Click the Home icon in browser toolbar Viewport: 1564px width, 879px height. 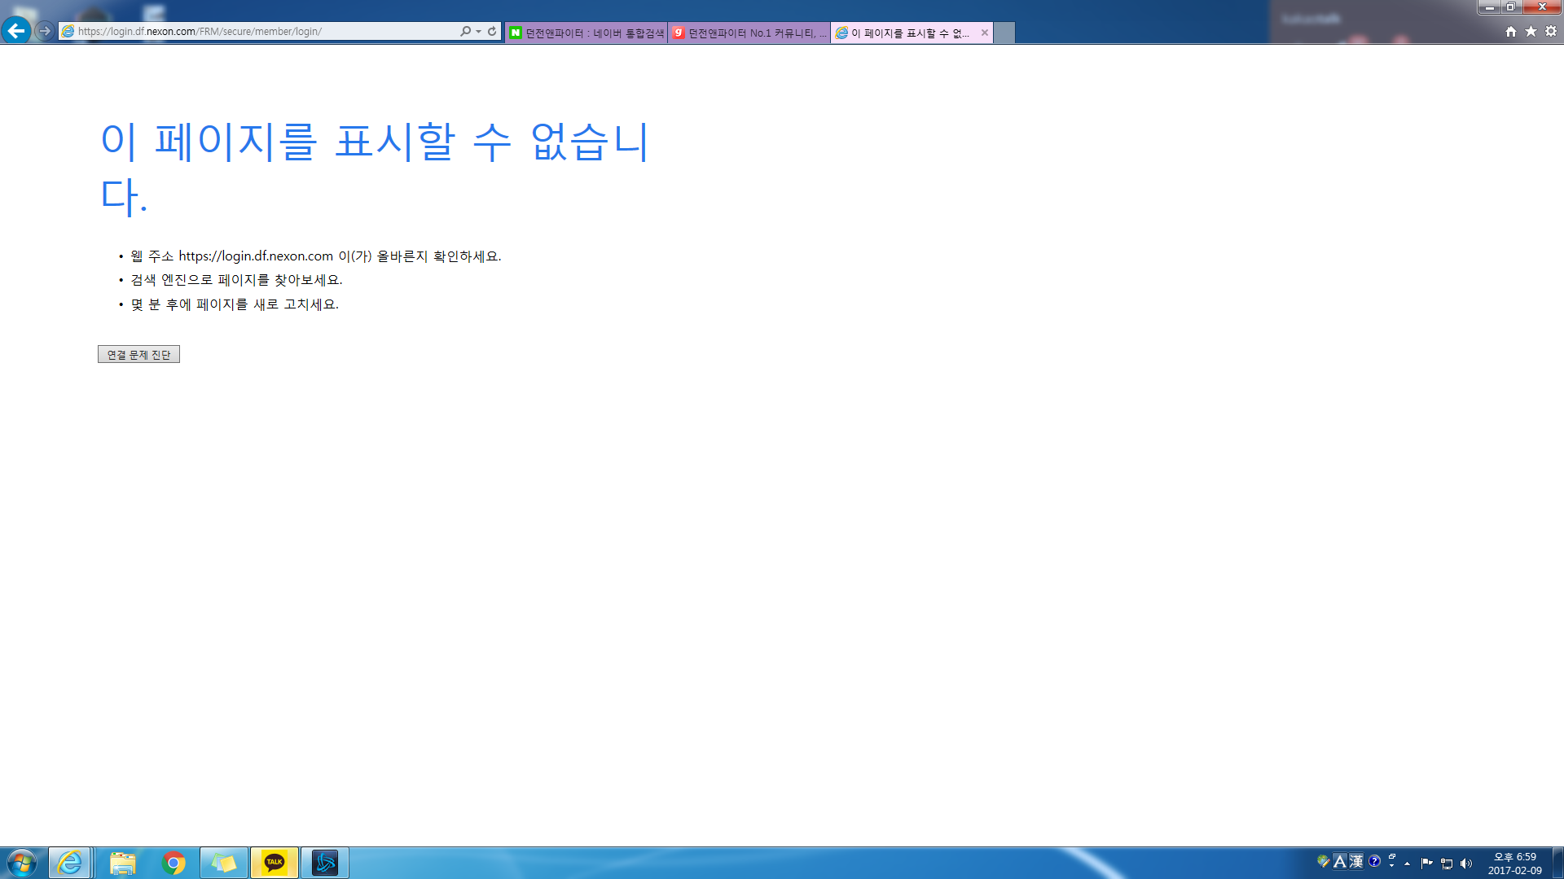point(1511,31)
